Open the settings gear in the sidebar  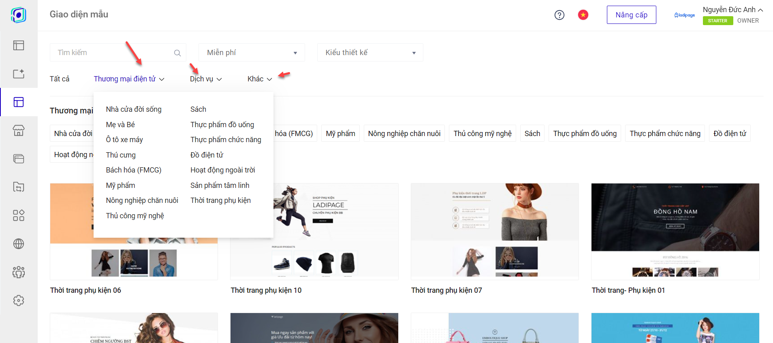[x=19, y=300]
